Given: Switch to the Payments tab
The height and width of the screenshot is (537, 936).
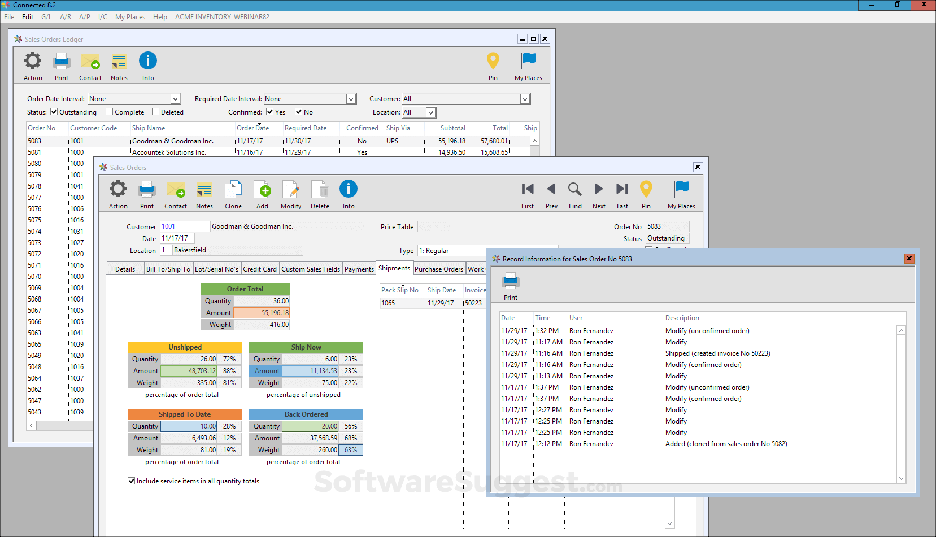Looking at the screenshot, I should pyautogui.click(x=359, y=269).
